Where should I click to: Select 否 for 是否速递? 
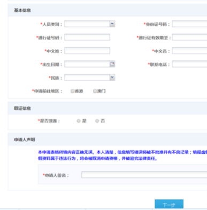click(x=97, y=121)
